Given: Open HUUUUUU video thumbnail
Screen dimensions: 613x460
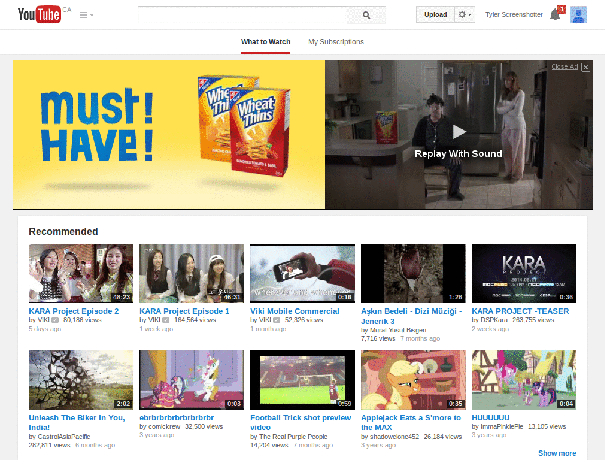Looking at the screenshot, I should tap(524, 380).
